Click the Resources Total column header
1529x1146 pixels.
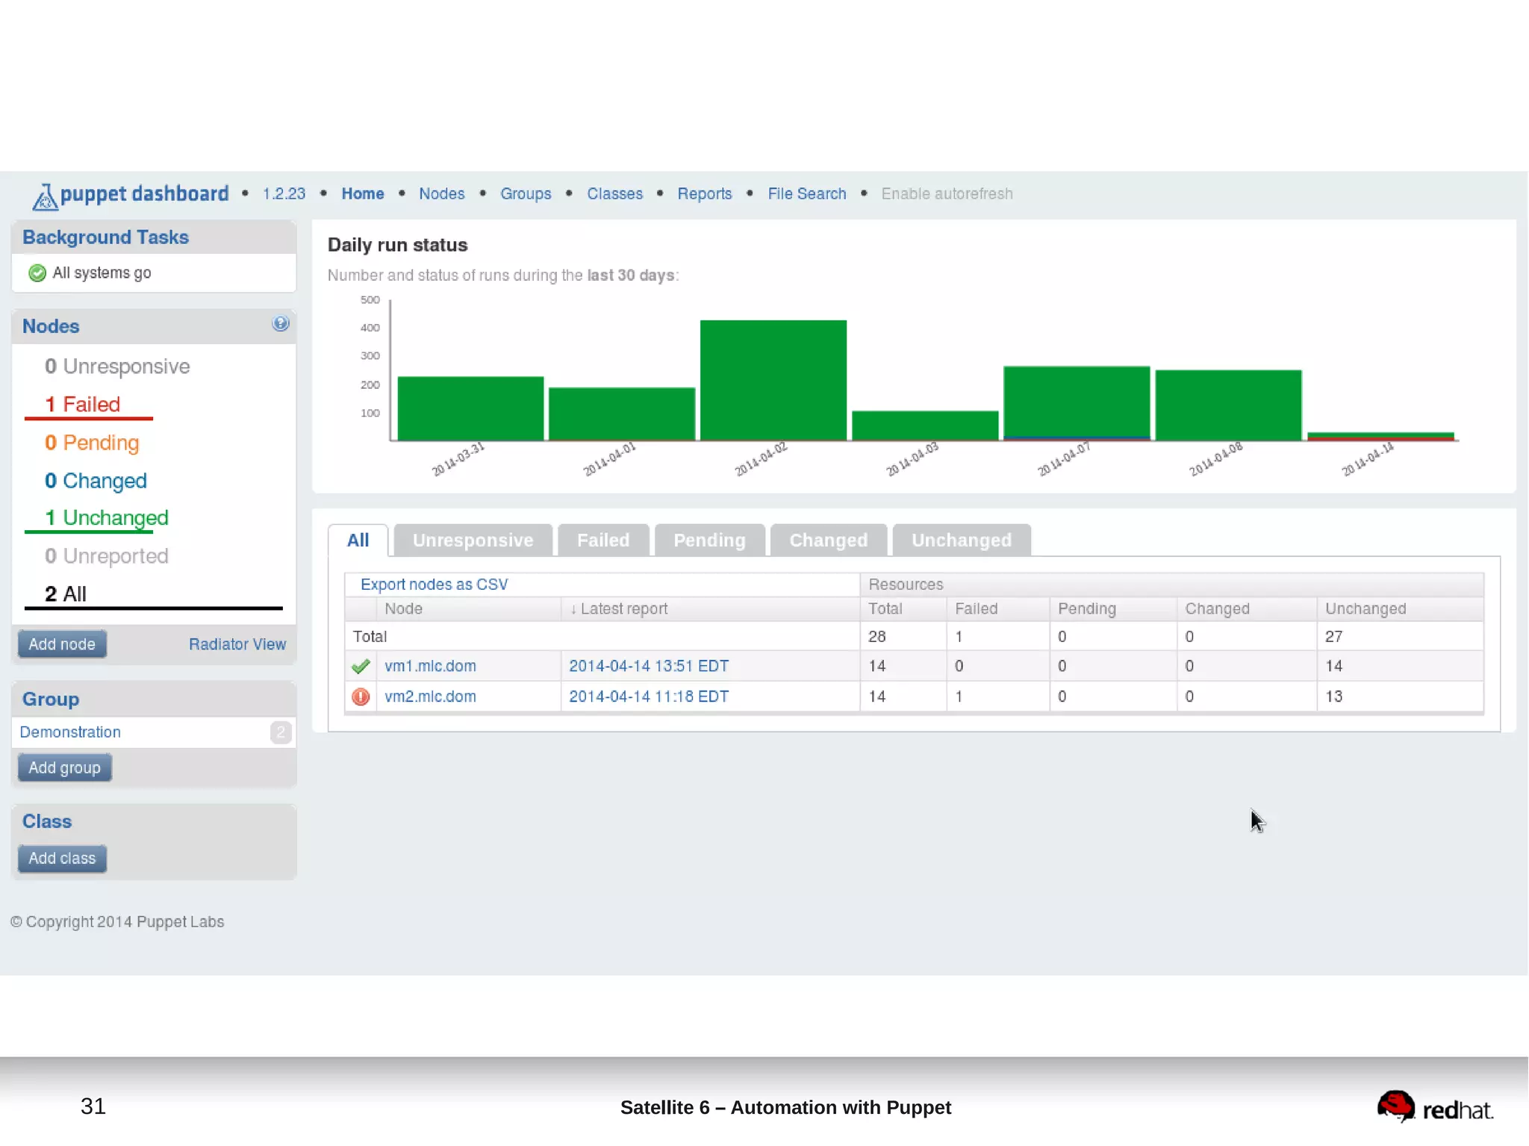(x=885, y=609)
